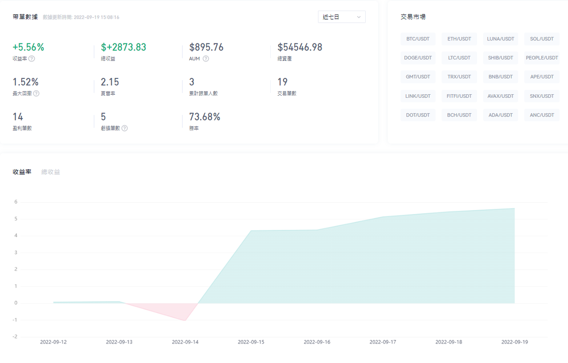Click the 2022-09-15 date label on chart axis

(251, 342)
